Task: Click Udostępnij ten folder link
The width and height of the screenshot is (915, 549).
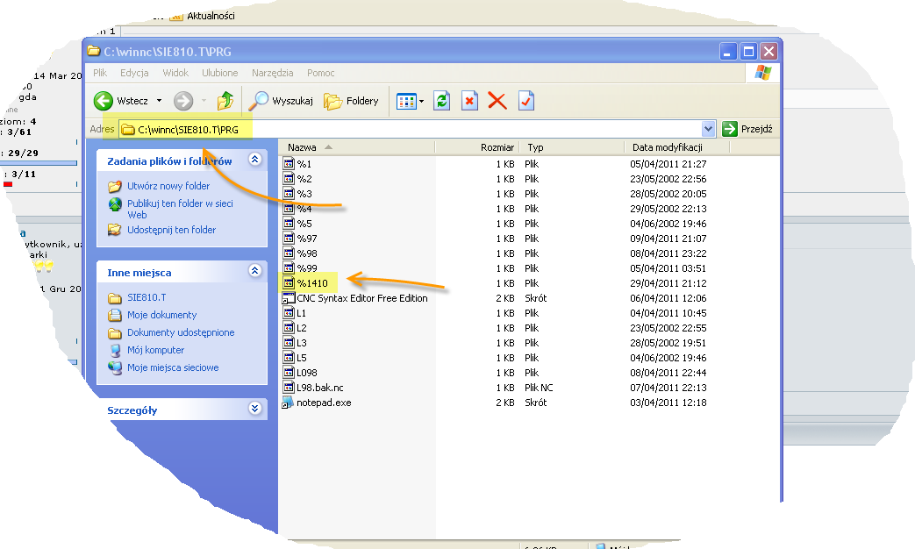Action: coord(172,230)
